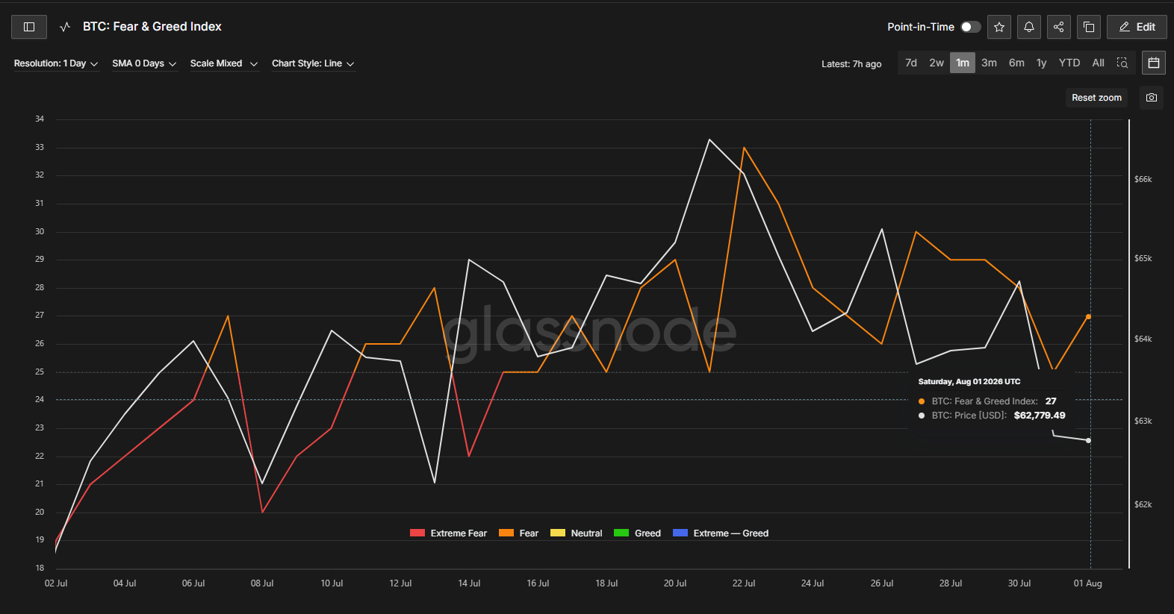Switch to the 3m time range
1174x614 pixels.
pos(989,63)
